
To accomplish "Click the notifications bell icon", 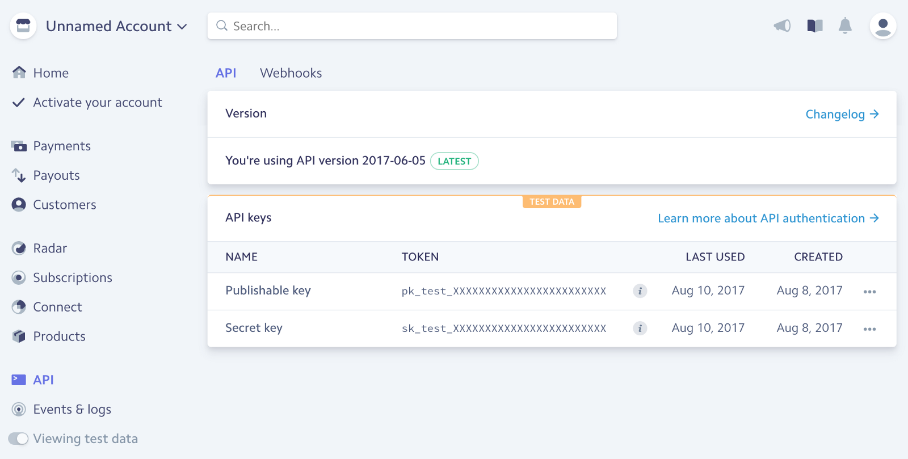I will (x=845, y=26).
